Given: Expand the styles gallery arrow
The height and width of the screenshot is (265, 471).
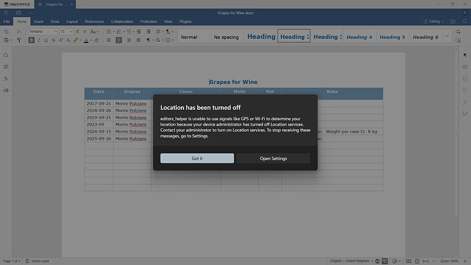Looking at the screenshot, I should (447, 36).
